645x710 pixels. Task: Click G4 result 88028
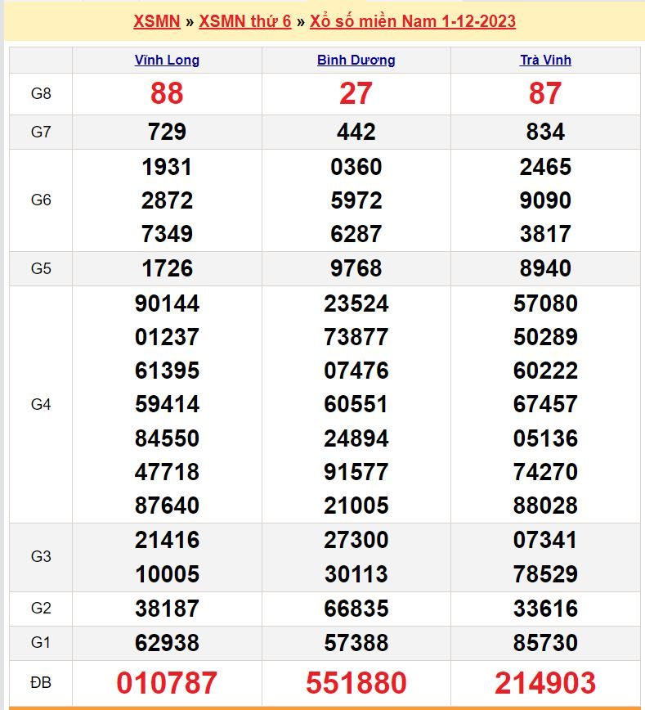point(545,506)
